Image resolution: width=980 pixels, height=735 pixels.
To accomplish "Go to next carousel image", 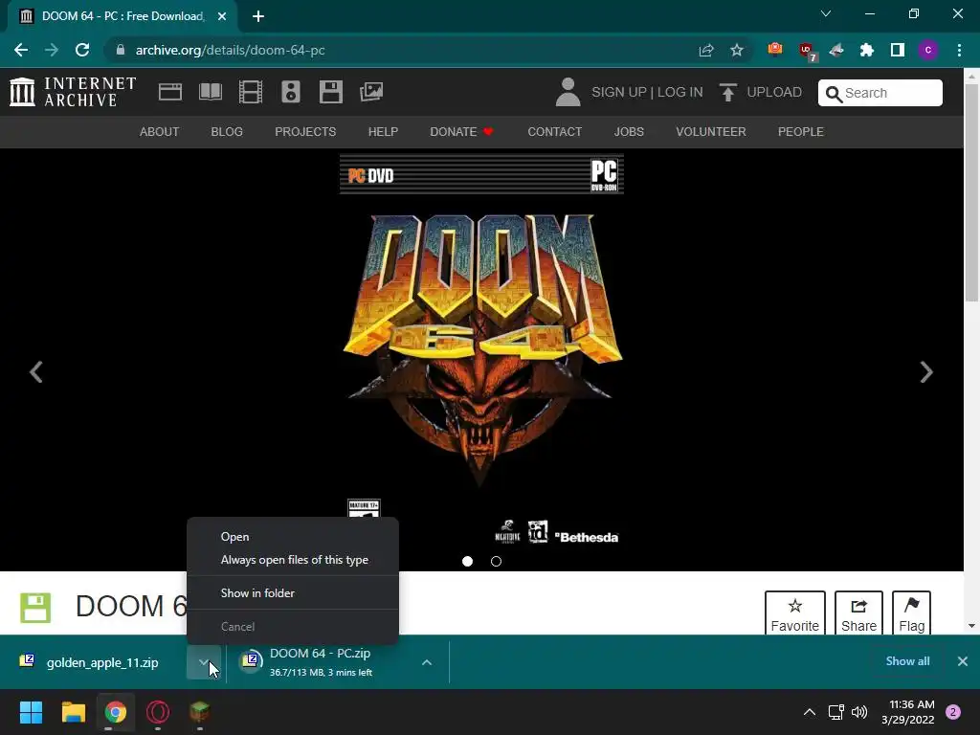I will point(926,372).
